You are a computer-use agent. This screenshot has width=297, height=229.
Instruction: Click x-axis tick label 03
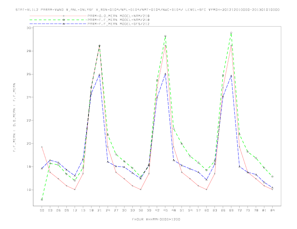pyautogui.click(x=50, y=210)
